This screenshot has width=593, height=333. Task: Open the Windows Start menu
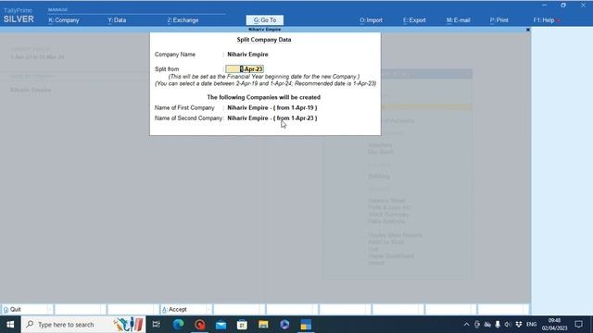(x=10, y=325)
